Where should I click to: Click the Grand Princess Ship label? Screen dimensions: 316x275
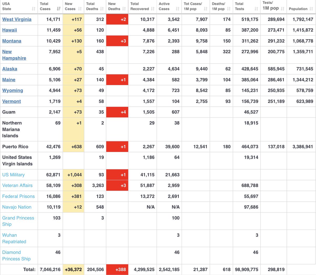point(18,221)
